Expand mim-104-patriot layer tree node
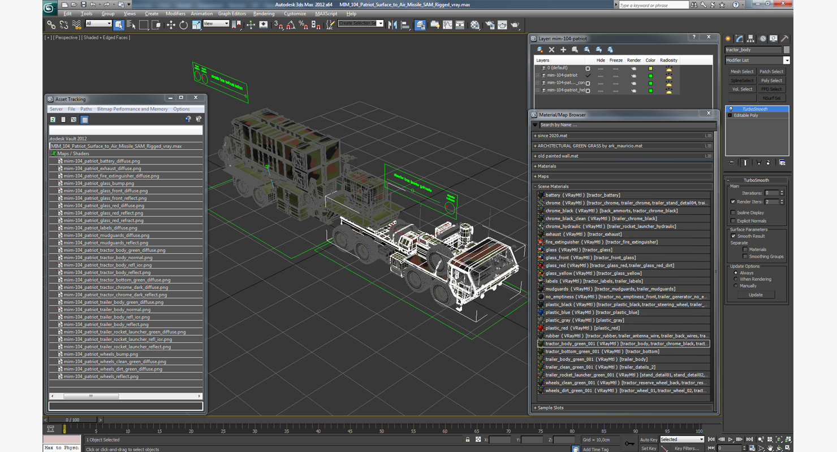 point(538,75)
